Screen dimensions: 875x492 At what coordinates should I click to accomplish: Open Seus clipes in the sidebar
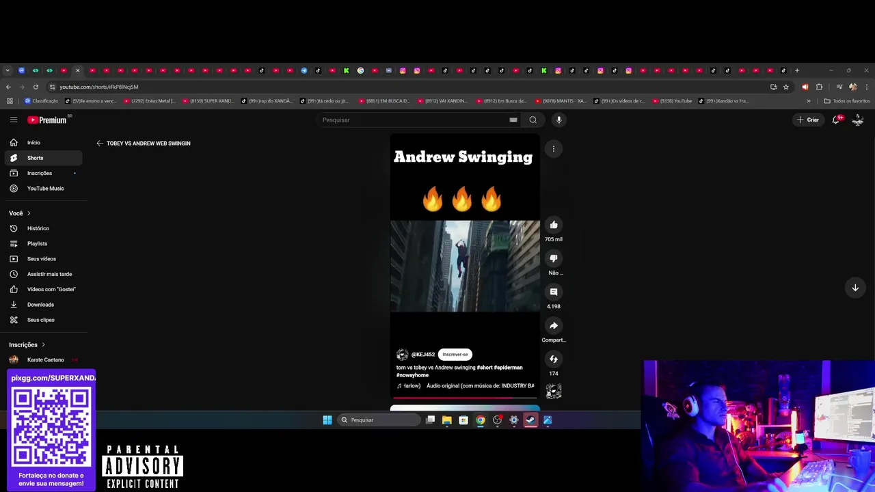coord(43,320)
